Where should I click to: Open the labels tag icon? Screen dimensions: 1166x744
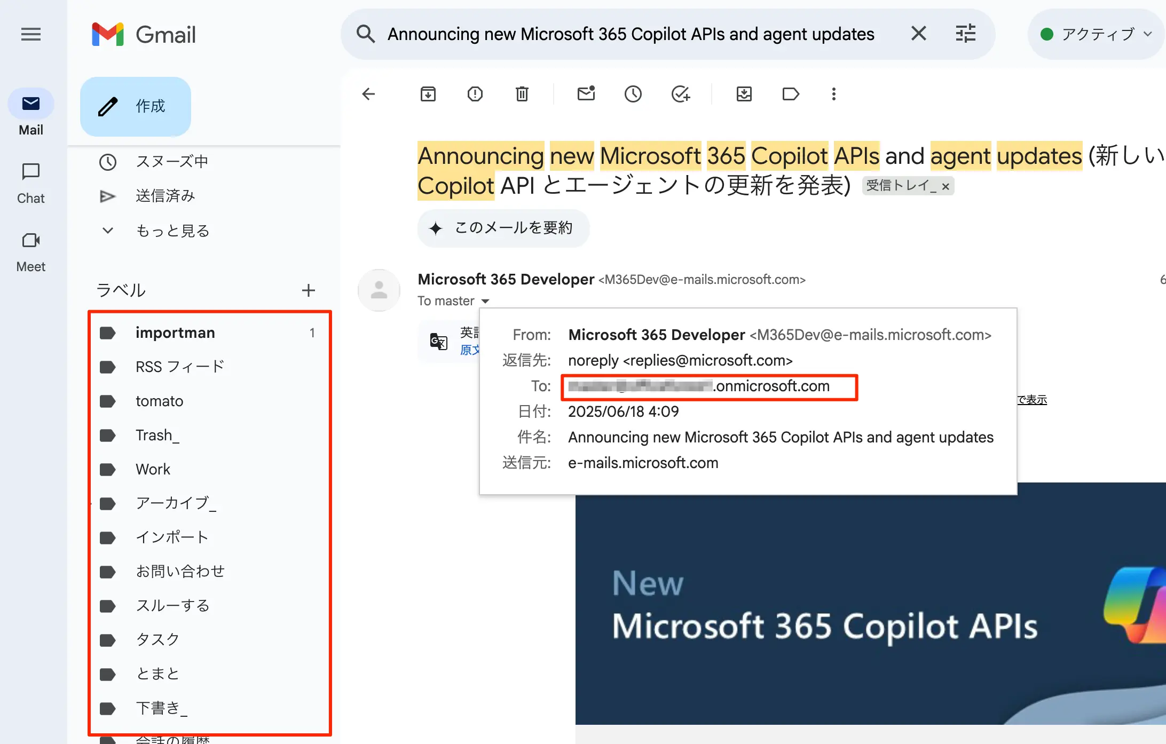click(791, 94)
